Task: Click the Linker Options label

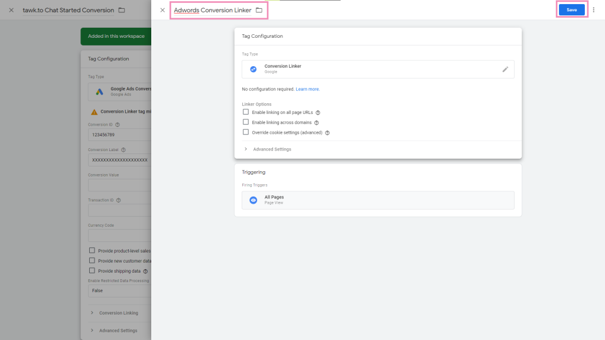Action: (x=256, y=104)
